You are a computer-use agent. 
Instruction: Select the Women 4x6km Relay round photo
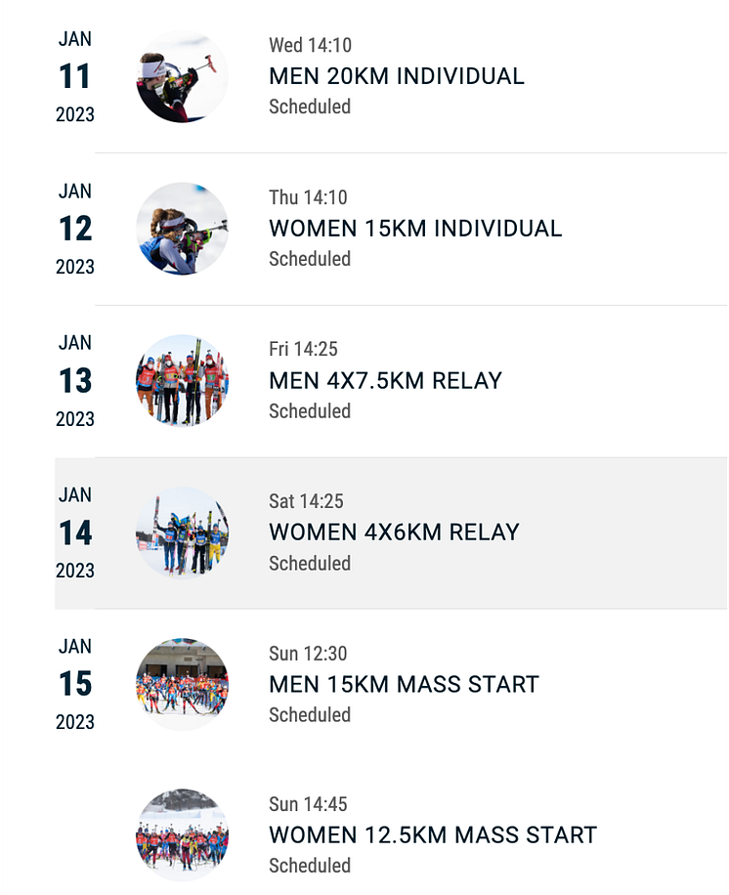[182, 533]
